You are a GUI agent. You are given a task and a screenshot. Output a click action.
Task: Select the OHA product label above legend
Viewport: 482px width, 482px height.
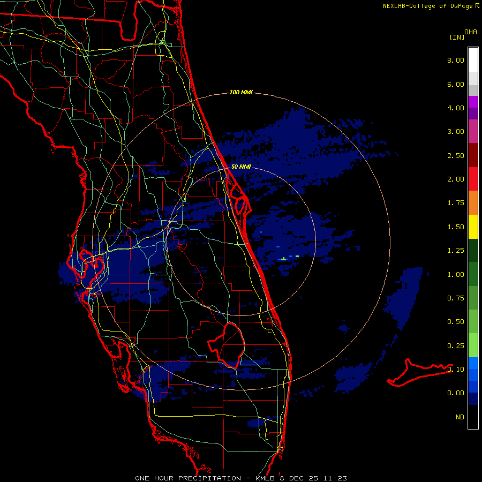click(x=470, y=32)
